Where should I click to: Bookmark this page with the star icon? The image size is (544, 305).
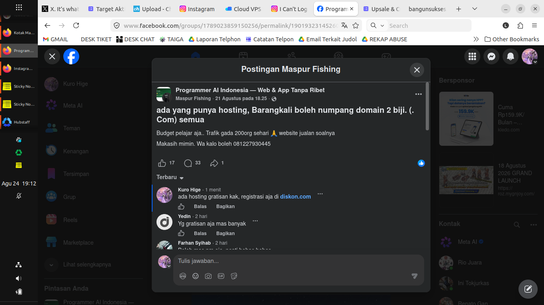click(x=356, y=25)
